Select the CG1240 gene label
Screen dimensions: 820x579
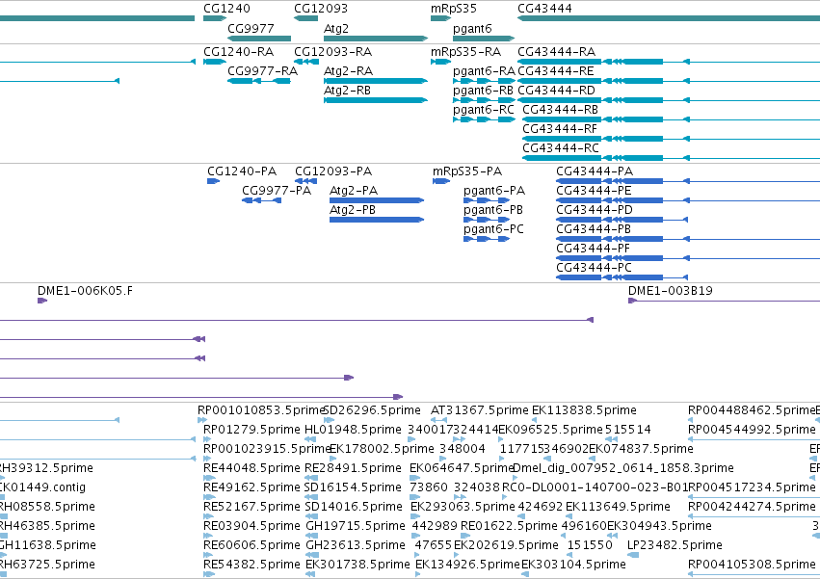coord(226,9)
